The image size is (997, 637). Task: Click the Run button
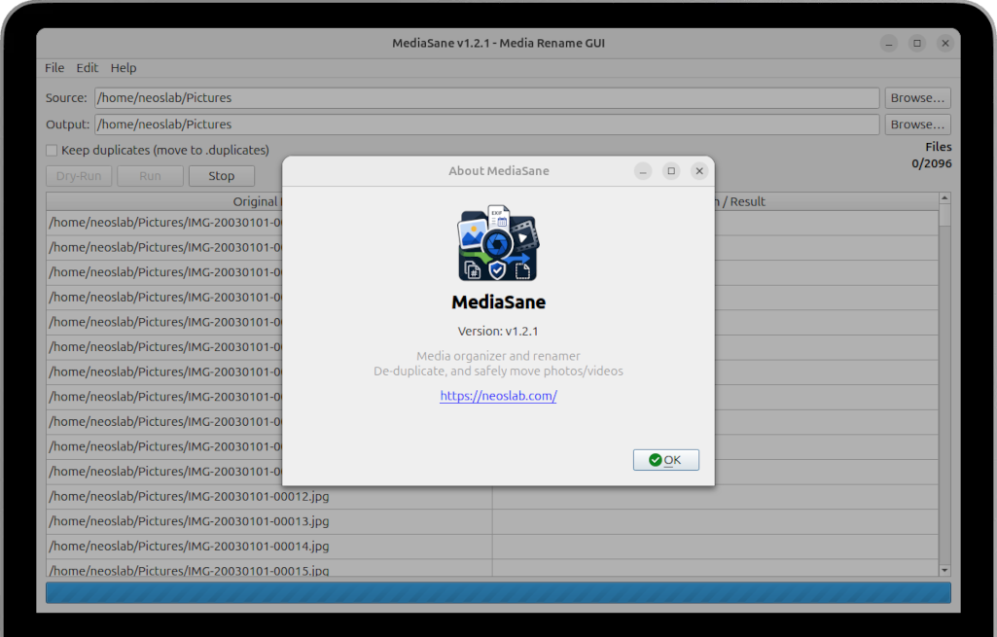click(x=150, y=176)
